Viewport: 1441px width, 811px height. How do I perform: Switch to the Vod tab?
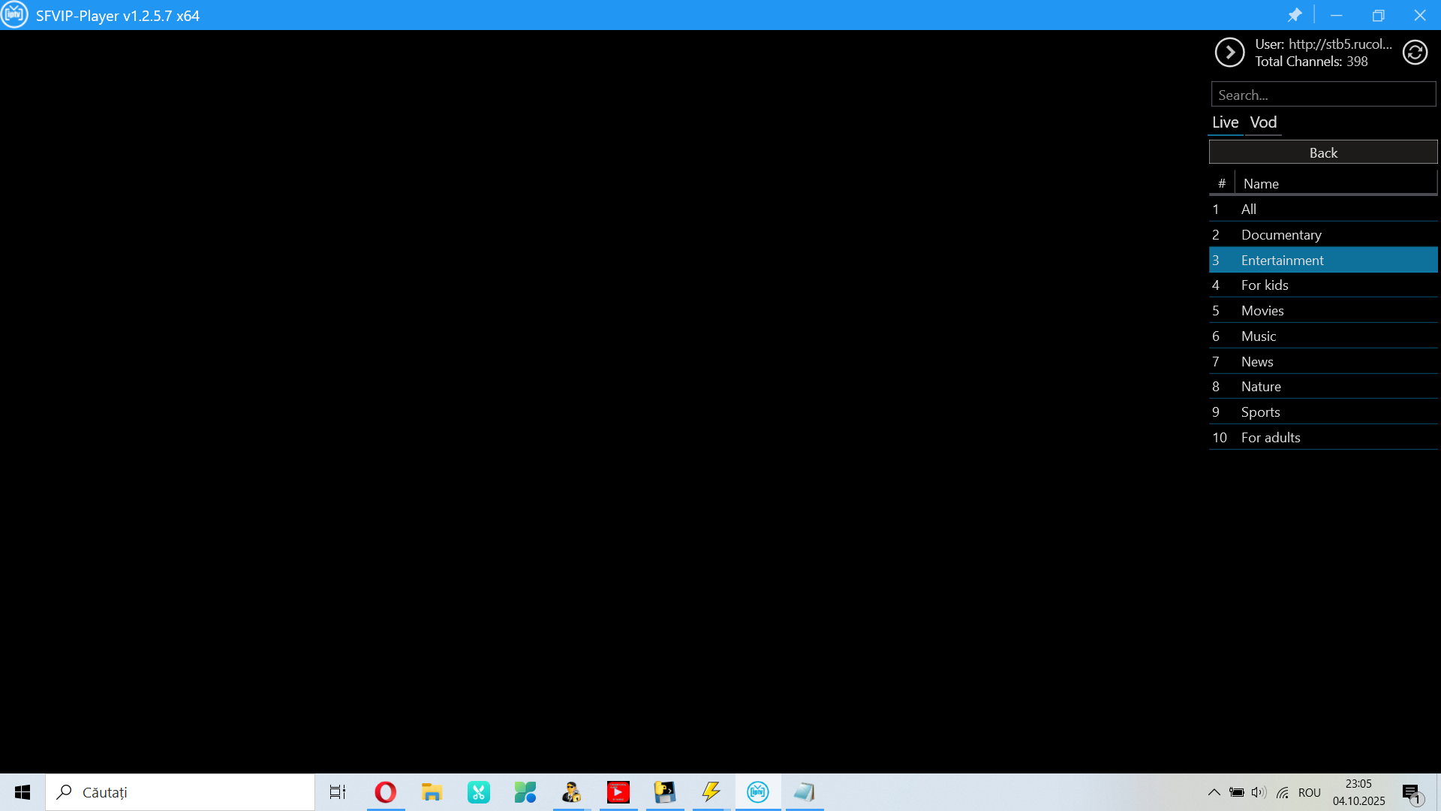pos(1263,122)
